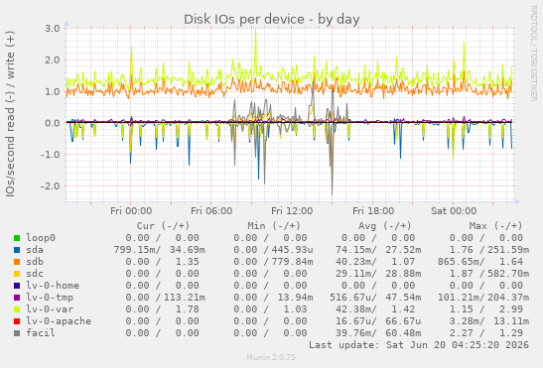This screenshot has height=368, width=543.
Task: Click the Sat 00:00 axis label
Action: pyautogui.click(x=454, y=211)
